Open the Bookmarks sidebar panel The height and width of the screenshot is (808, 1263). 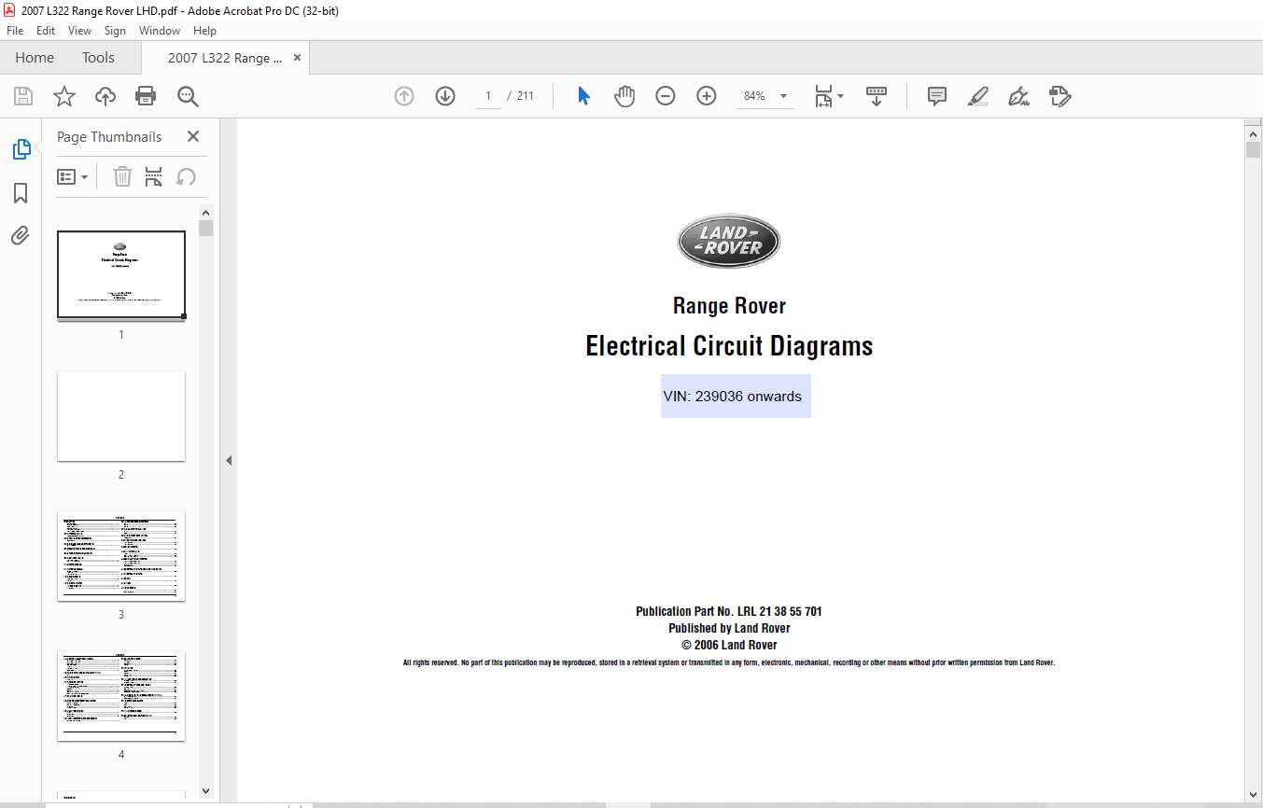21,193
